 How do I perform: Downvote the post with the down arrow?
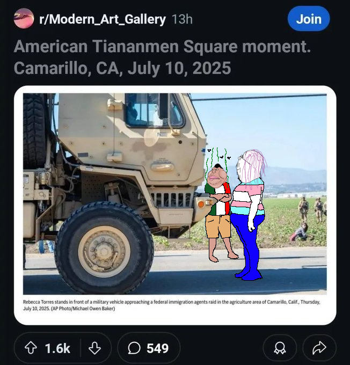[x=94, y=348]
